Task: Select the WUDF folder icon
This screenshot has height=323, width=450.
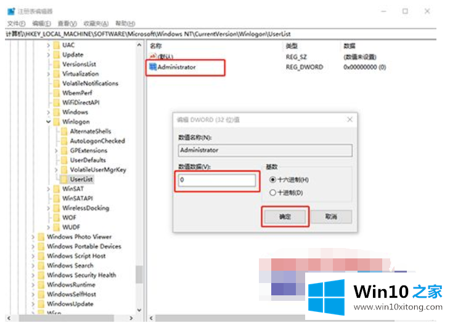Action: point(57,227)
